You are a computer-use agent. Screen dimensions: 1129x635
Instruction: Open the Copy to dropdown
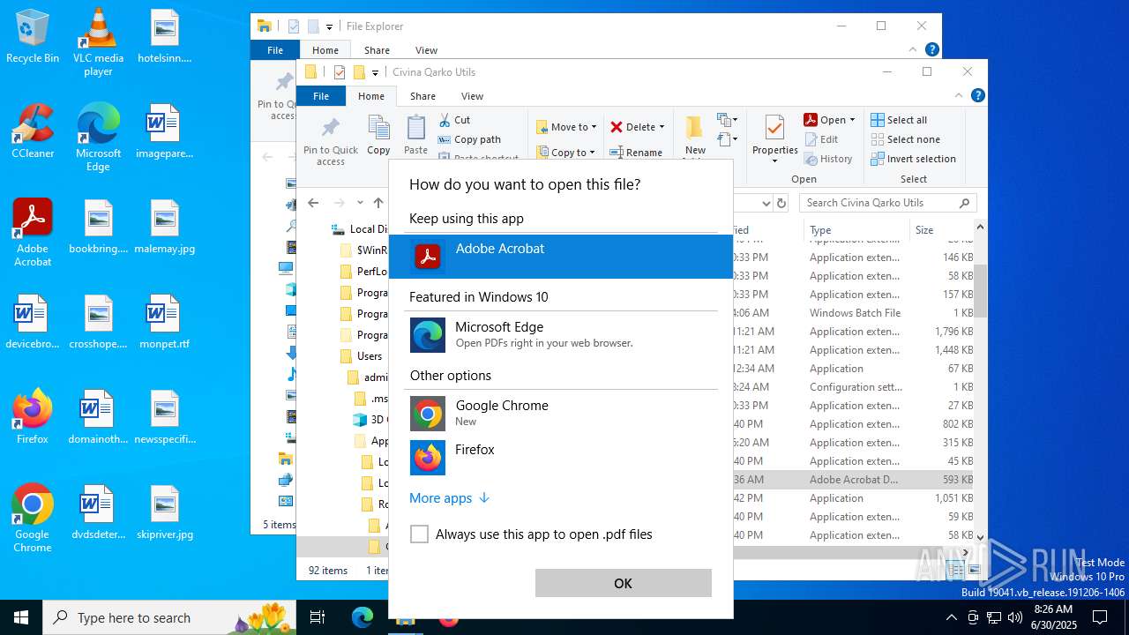point(566,153)
